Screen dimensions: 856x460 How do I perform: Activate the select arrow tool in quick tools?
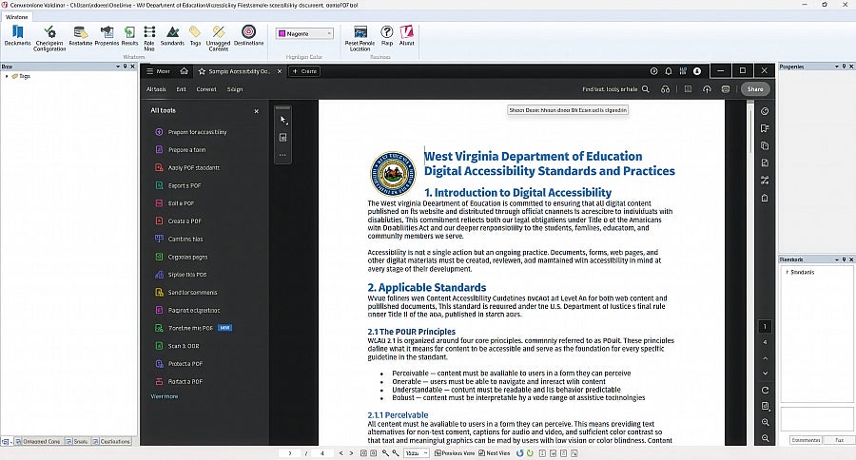pos(282,120)
